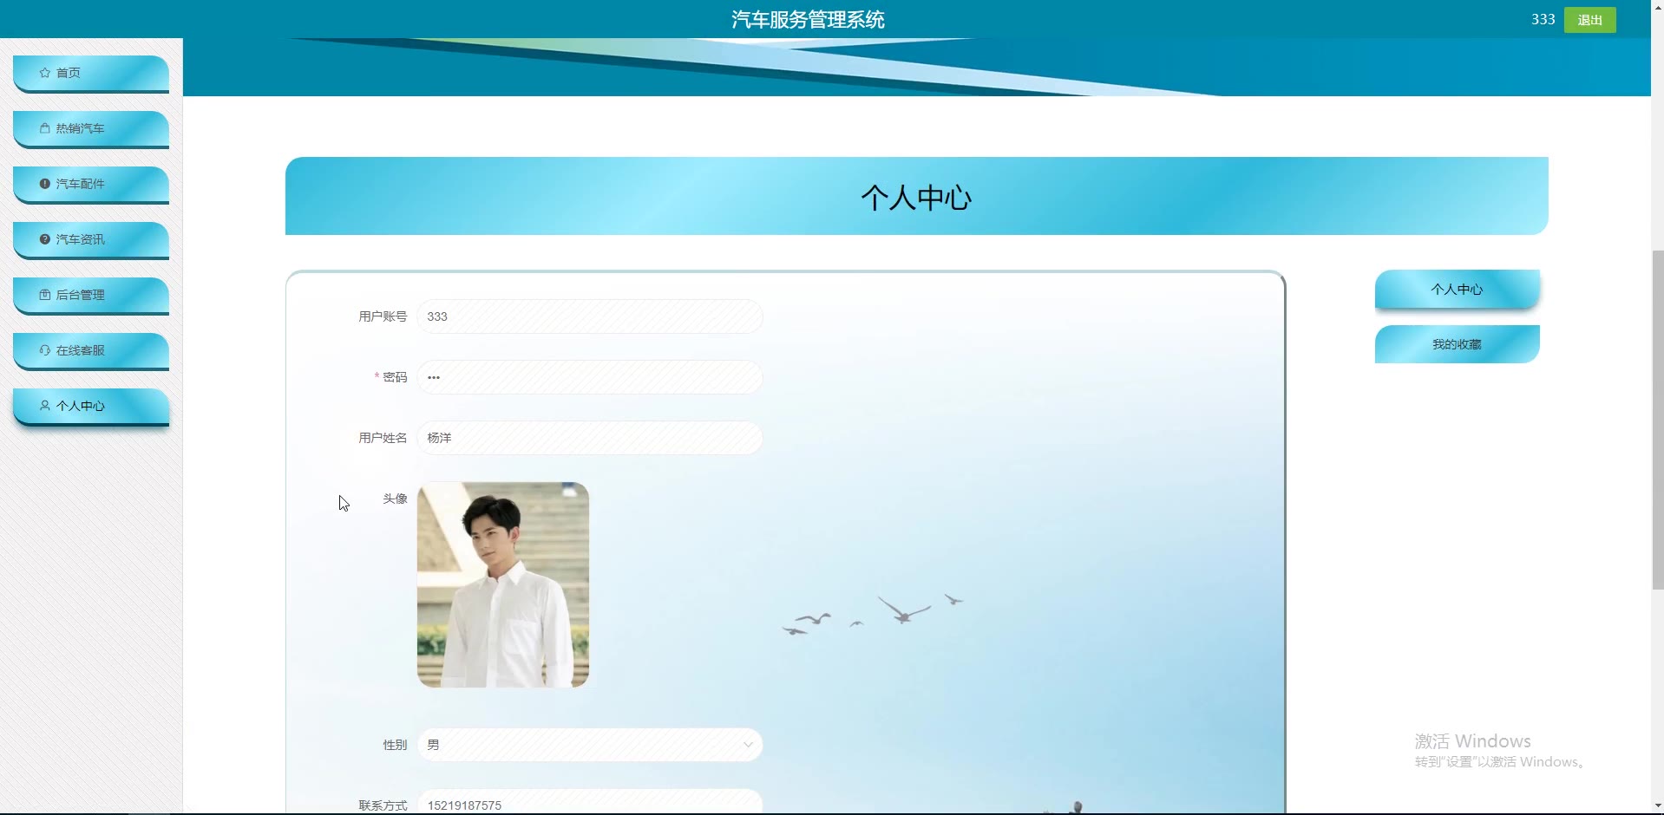This screenshot has height=815, width=1664.
Task: Click the page vertical scrollbar thumb
Action: pos(1657,420)
